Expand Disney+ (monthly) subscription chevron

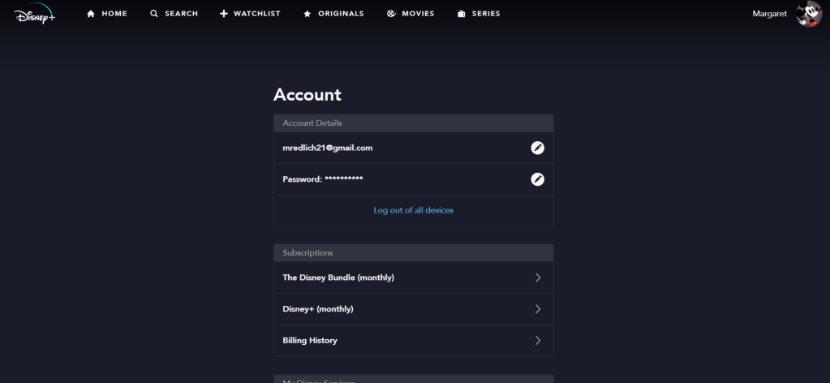pyautogui.click(x=537, y=309)
